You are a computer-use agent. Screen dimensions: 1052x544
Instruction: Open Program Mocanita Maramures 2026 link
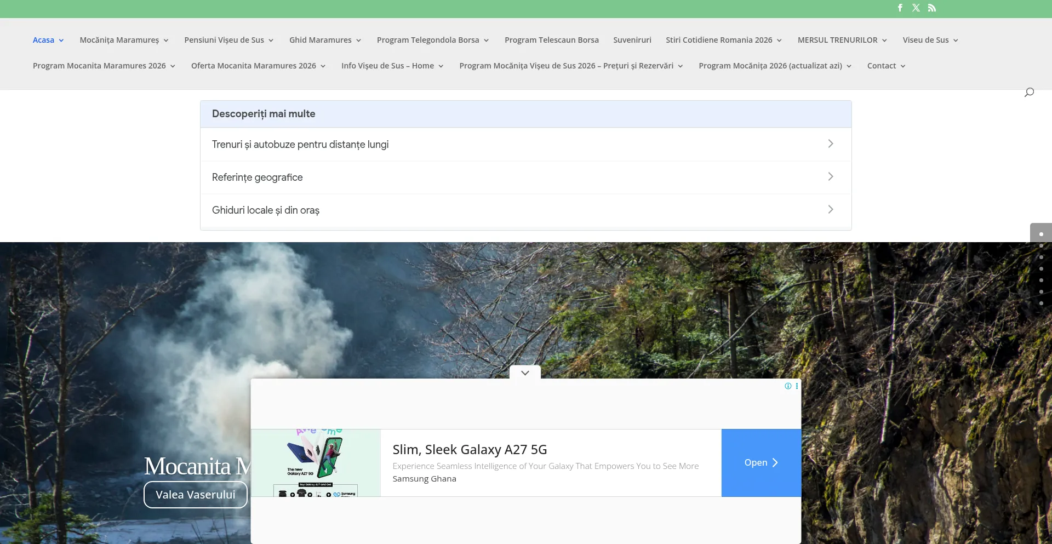99,66
